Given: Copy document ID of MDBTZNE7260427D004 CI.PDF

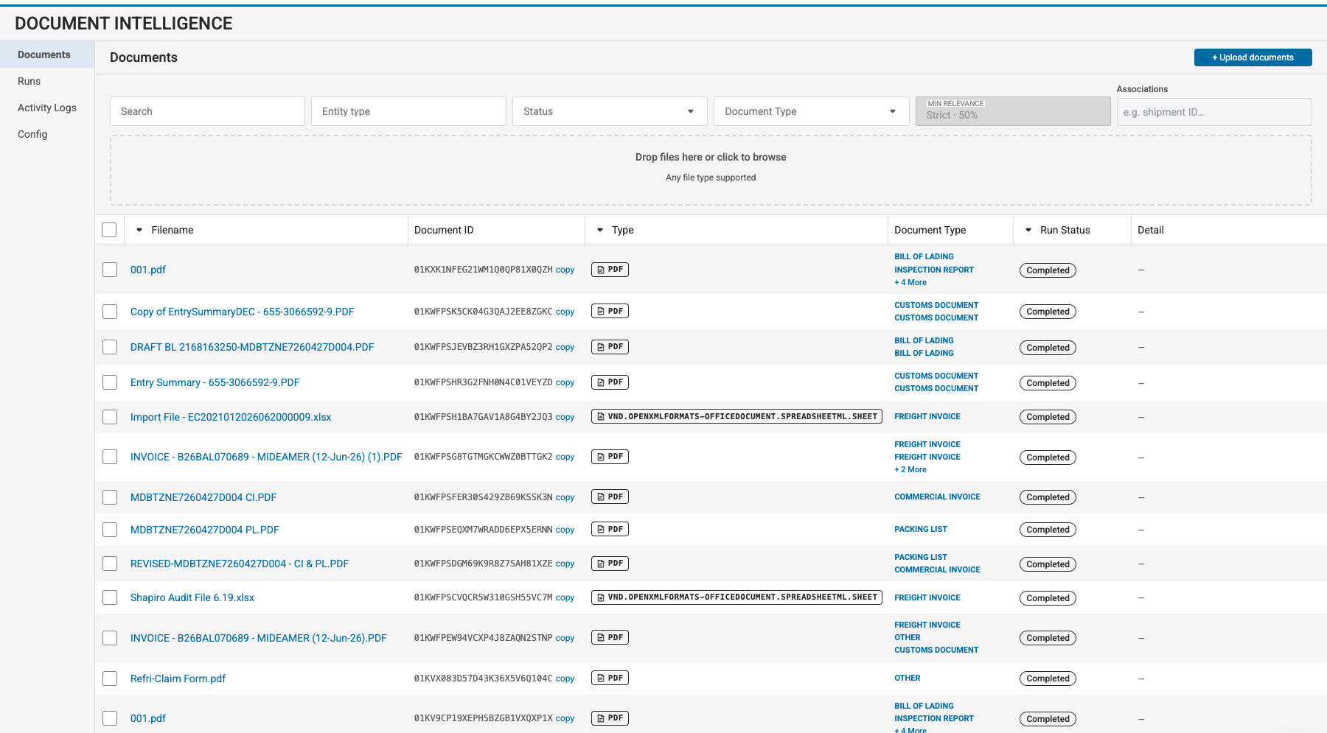Looking at the screenshot, I should click(x=565, y=497).
